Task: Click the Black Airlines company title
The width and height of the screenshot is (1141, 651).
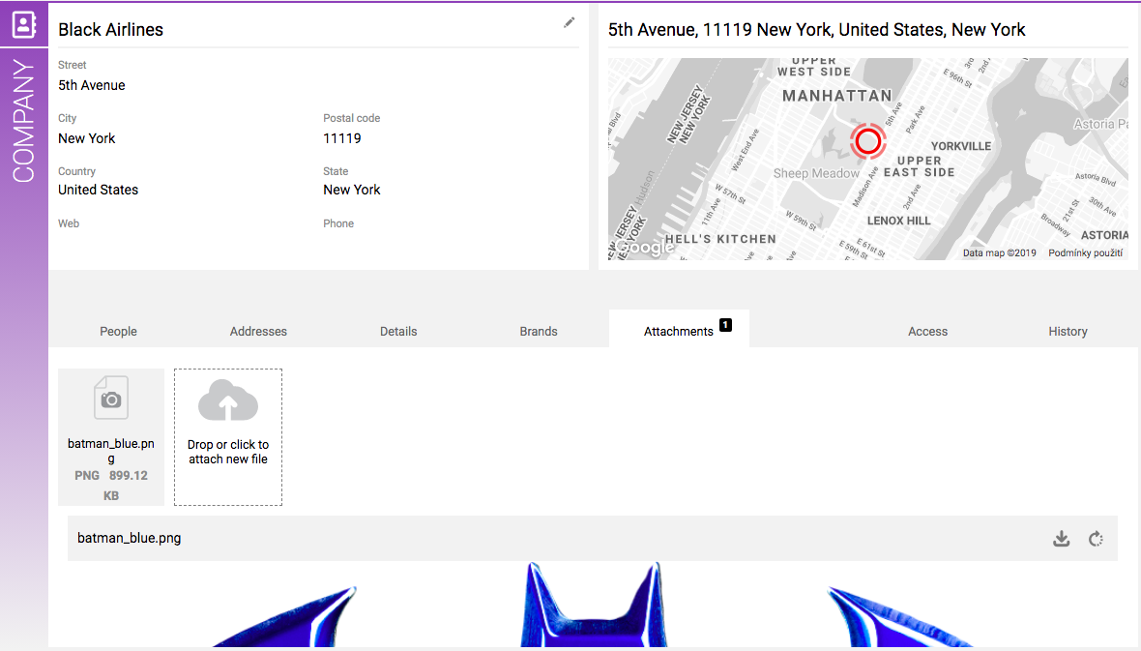Action: click(110, 30)
